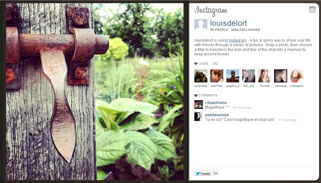Click the Twitter bird Tweet button
This screenshot has height=183, width=321.
pos(203,173)
